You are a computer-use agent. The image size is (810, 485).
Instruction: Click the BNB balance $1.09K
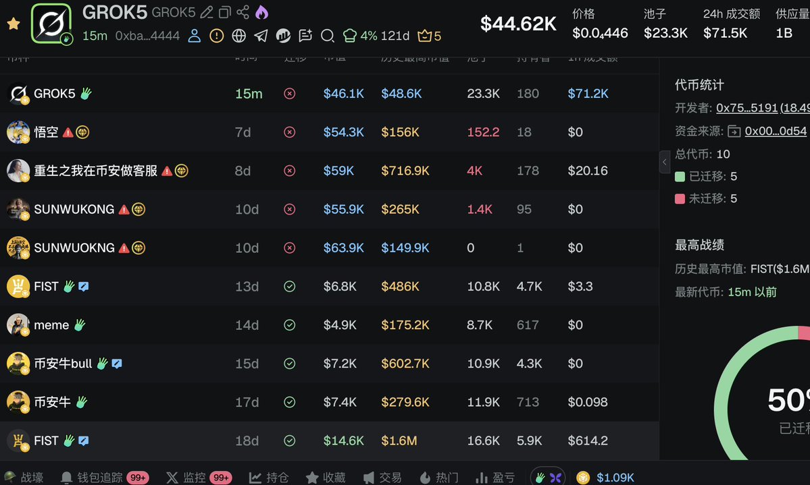(x=605, y=478)
